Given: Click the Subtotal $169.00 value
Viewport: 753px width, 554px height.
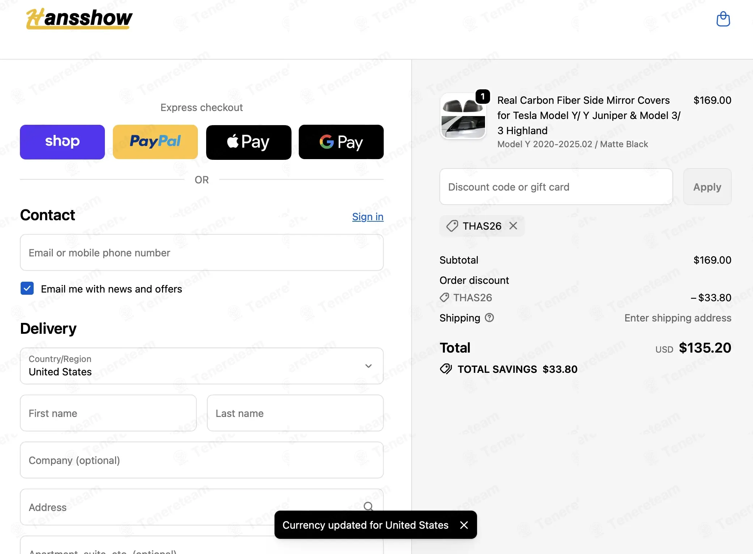Looking at the screenshot, I should tap(712, 260).
